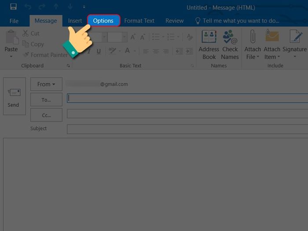
Task: Toggle bulleted list formatting
Action: tap(157, 37)
